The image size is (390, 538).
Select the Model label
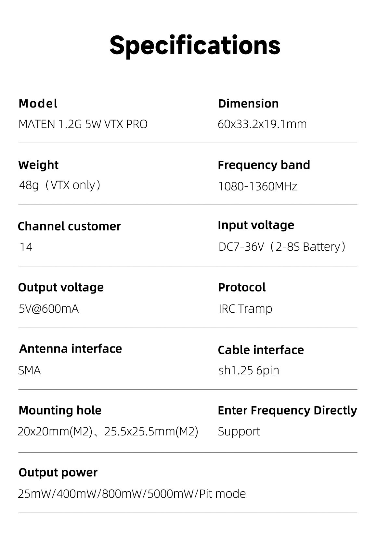pos(38,104)
